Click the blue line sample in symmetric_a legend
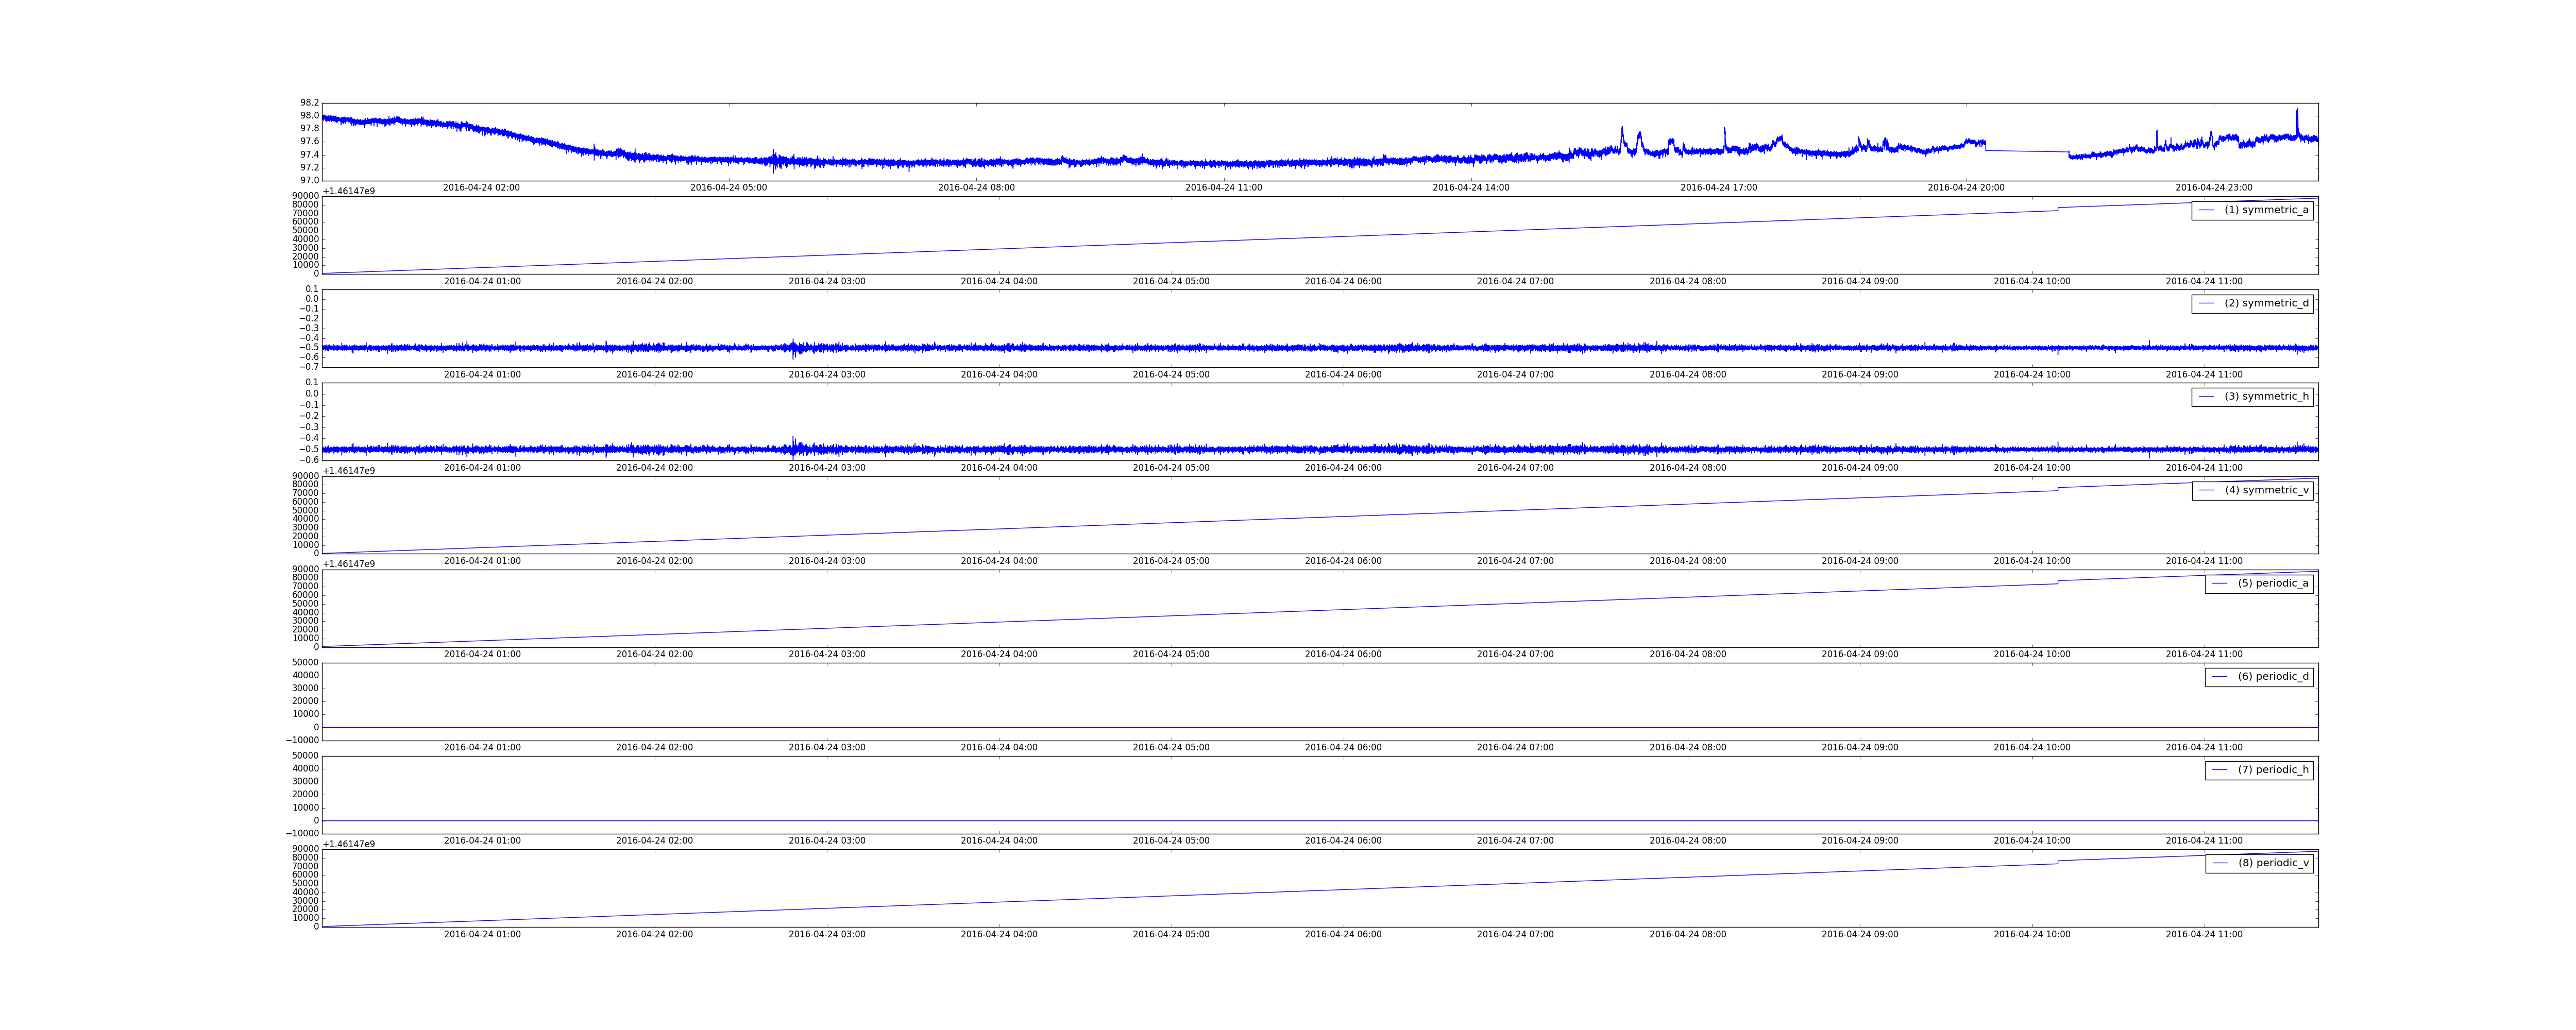Screen dimensions: 2576x1030 2206,210
